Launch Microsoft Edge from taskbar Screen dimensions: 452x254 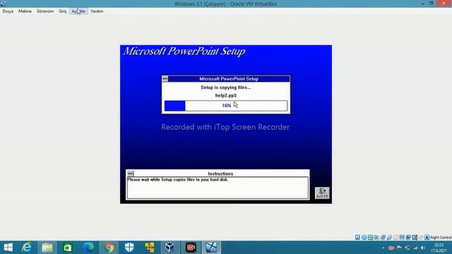point(88,248)
